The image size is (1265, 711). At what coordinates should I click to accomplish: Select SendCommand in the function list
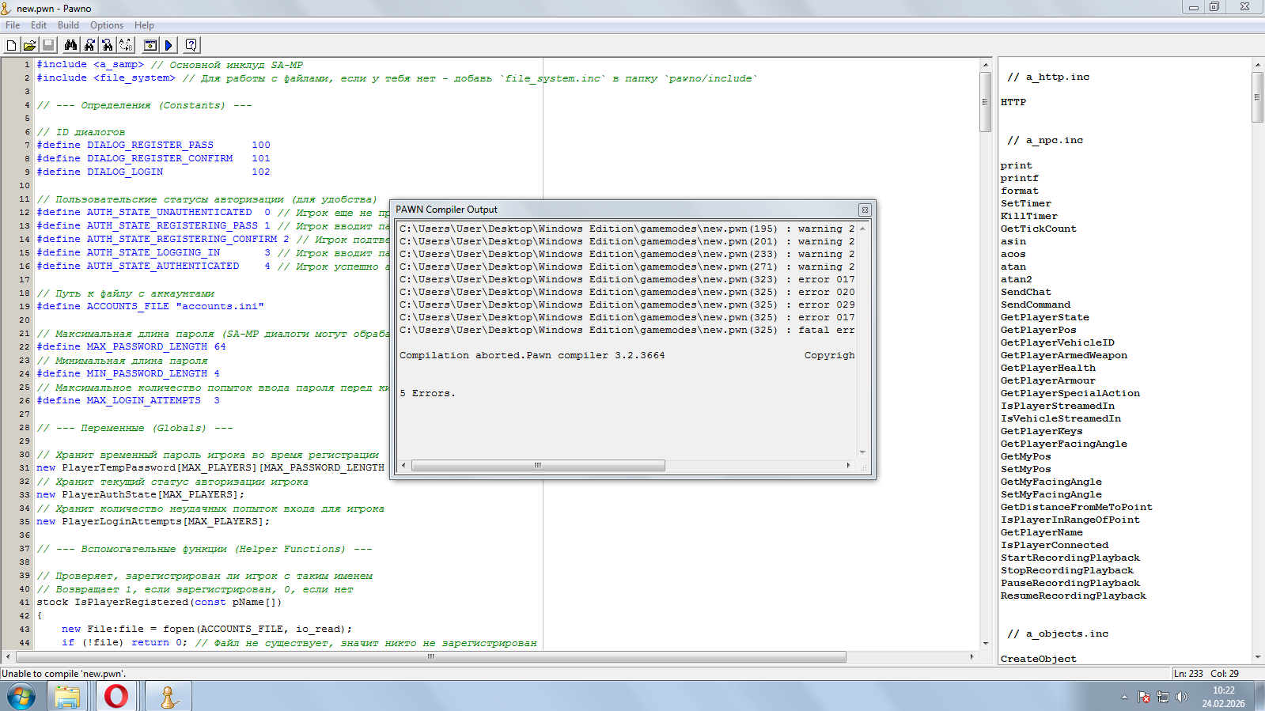coord(1035,304)
